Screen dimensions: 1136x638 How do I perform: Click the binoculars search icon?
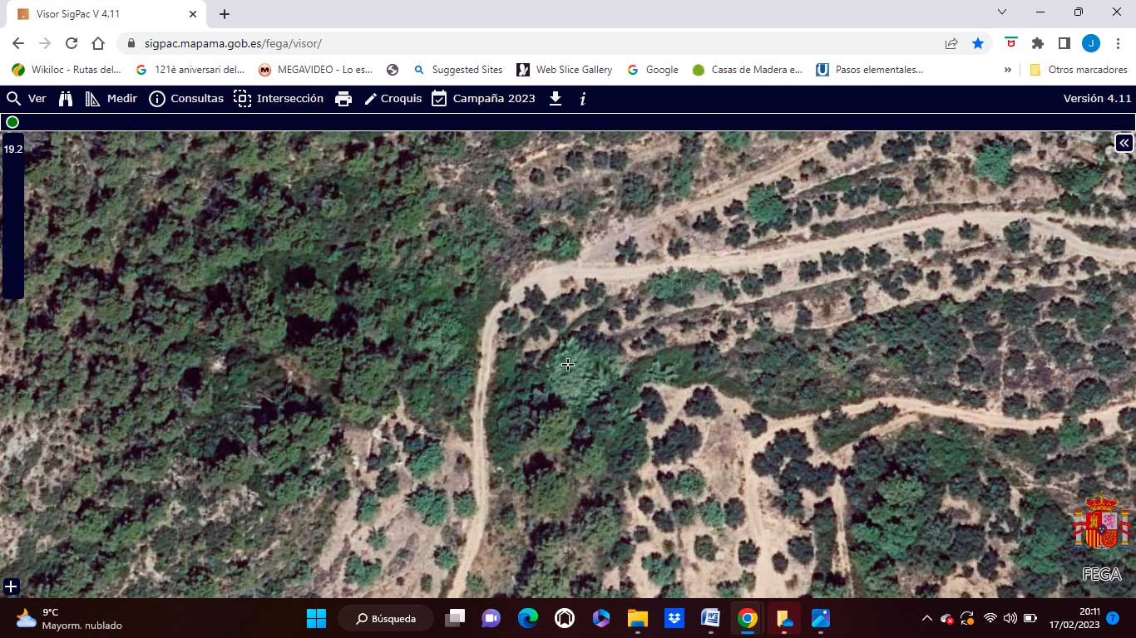[66, 99]
